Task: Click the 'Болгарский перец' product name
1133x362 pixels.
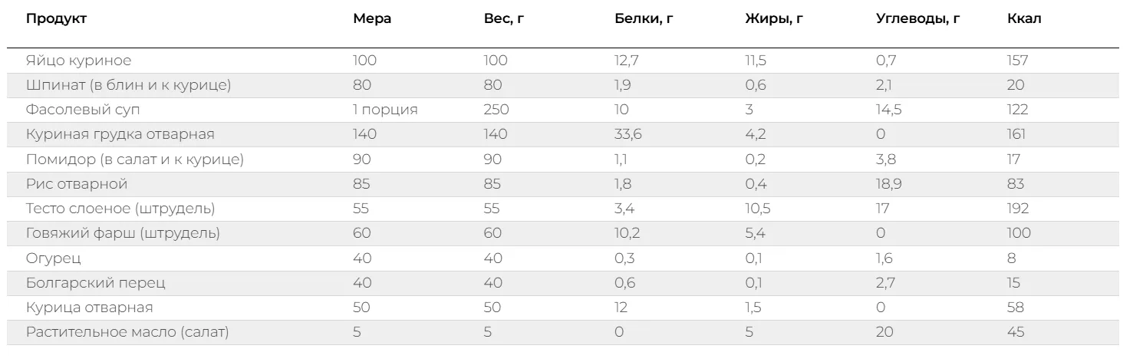Action: coord(95,283)
